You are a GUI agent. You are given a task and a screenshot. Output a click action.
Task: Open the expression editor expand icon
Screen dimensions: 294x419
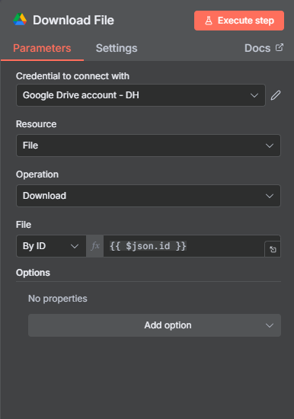[273, 249]
